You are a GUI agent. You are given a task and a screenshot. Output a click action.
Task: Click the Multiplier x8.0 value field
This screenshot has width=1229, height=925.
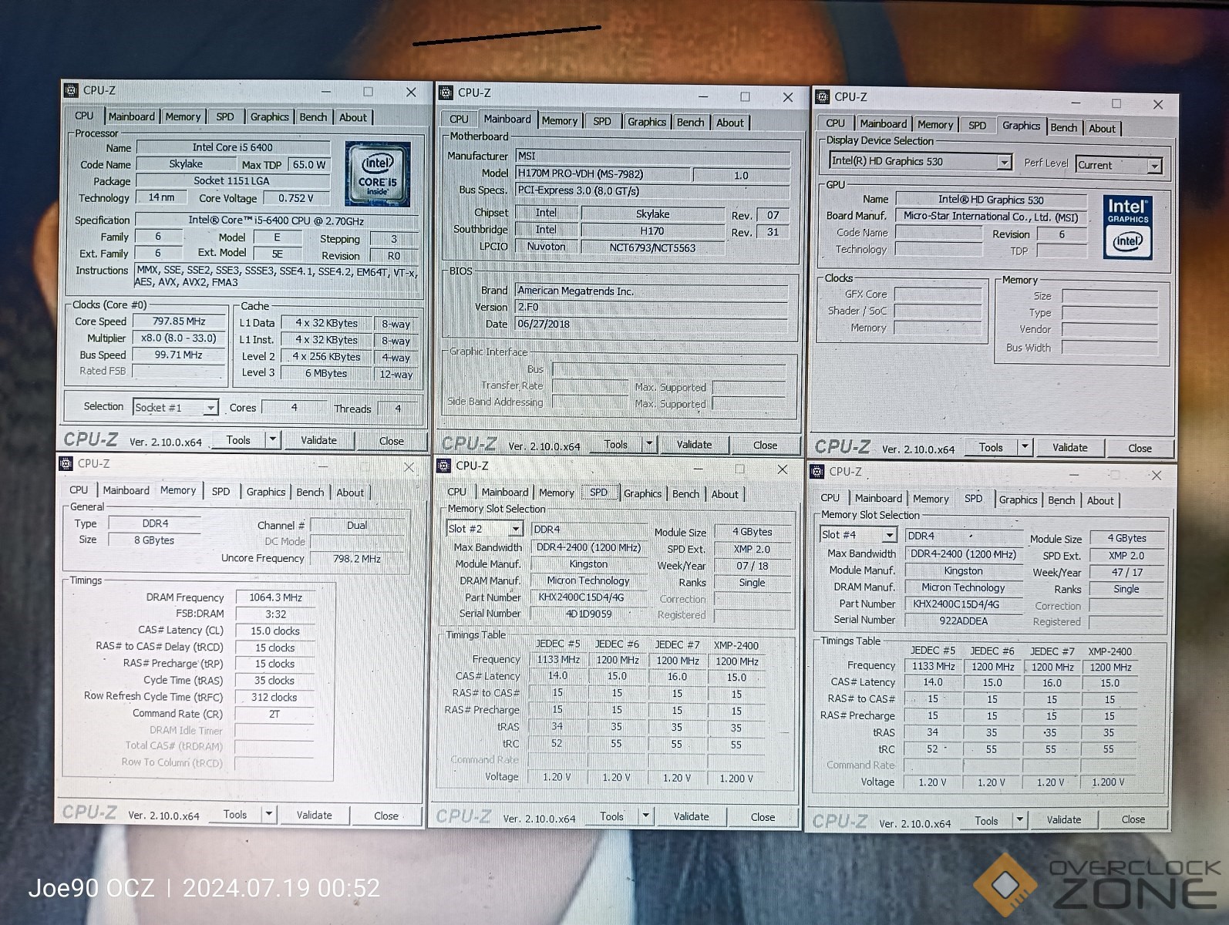[179, 338]
